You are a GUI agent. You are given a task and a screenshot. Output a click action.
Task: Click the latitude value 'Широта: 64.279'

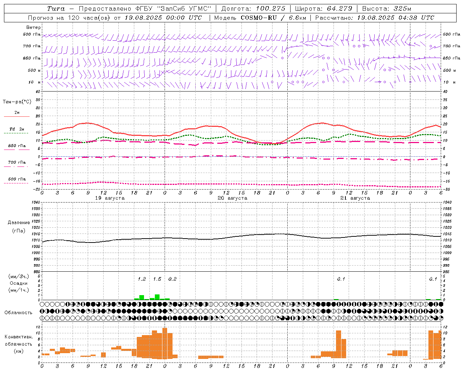[323, 9]
